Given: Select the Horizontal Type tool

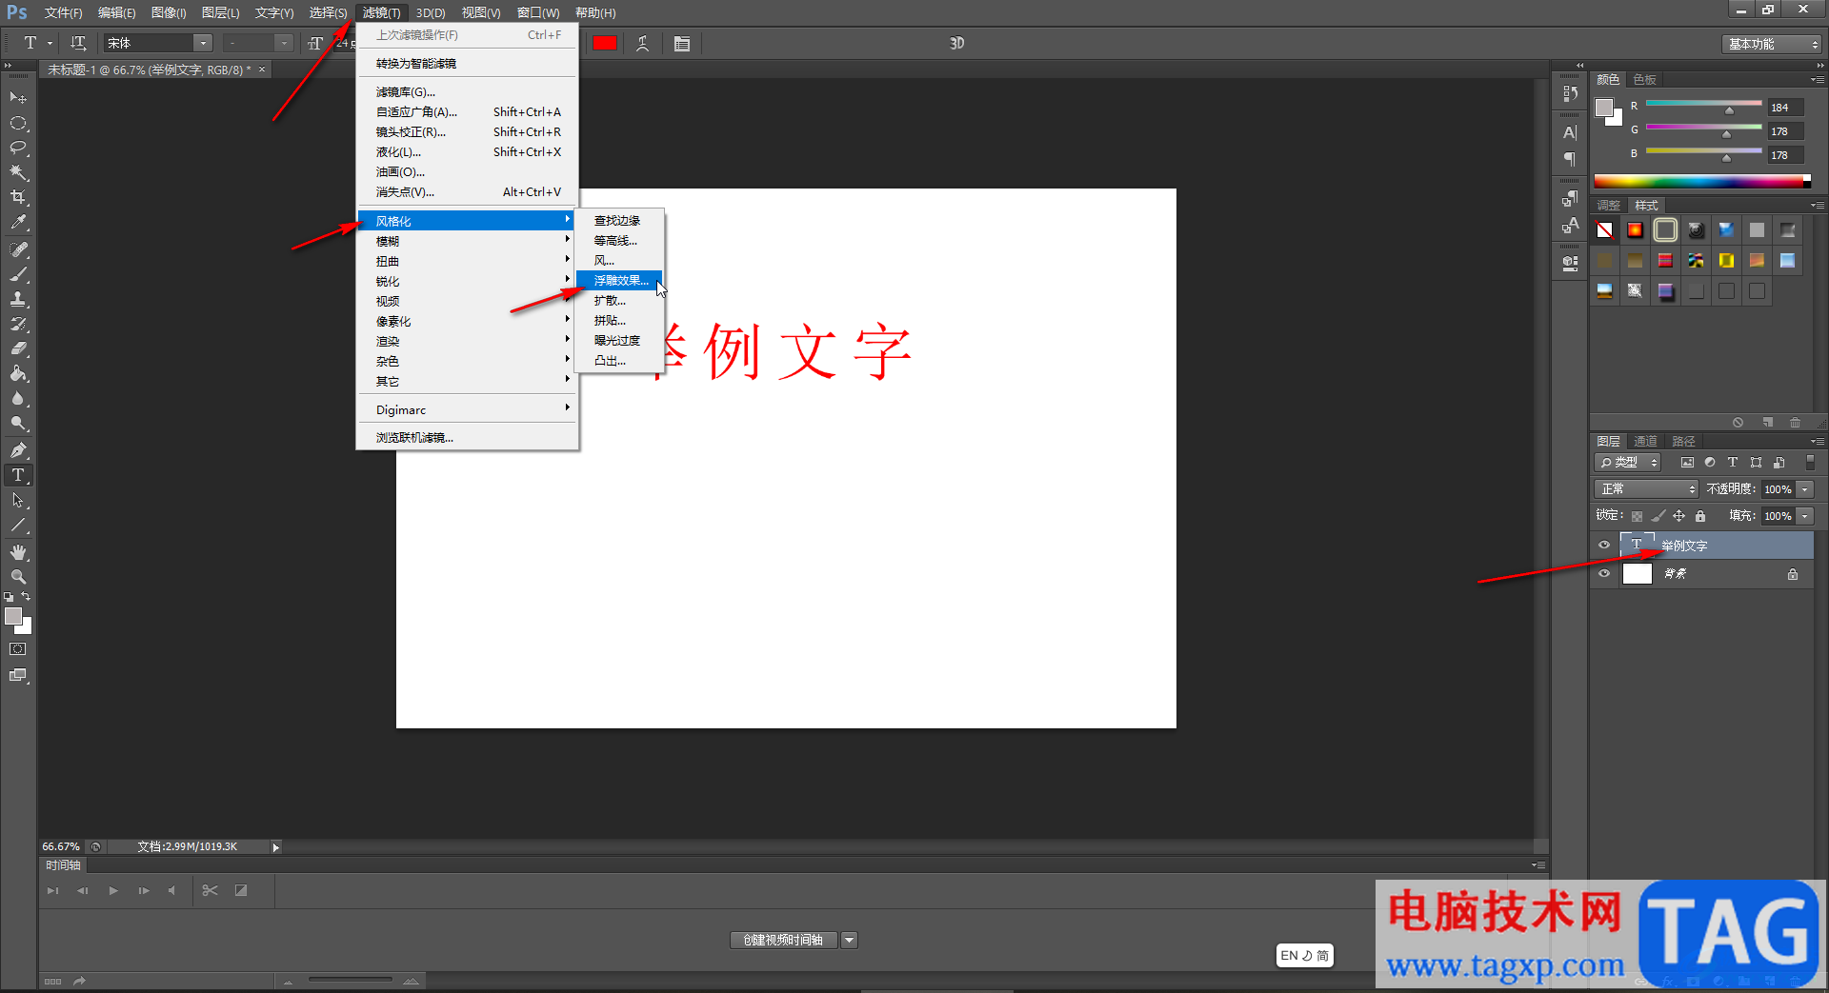Looking at the screenshot, I should click(18, 475).
